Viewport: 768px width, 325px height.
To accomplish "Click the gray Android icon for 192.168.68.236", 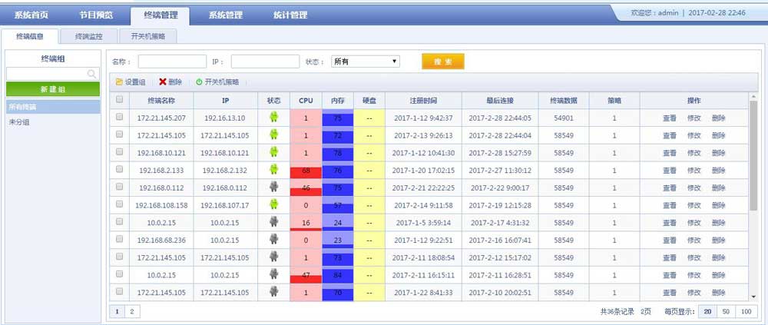I will (x=273, y=240).
